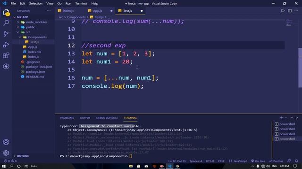Click the feedback icon in status bar
The height and width of the screenshot is (169, 302).
click(289, 161)
